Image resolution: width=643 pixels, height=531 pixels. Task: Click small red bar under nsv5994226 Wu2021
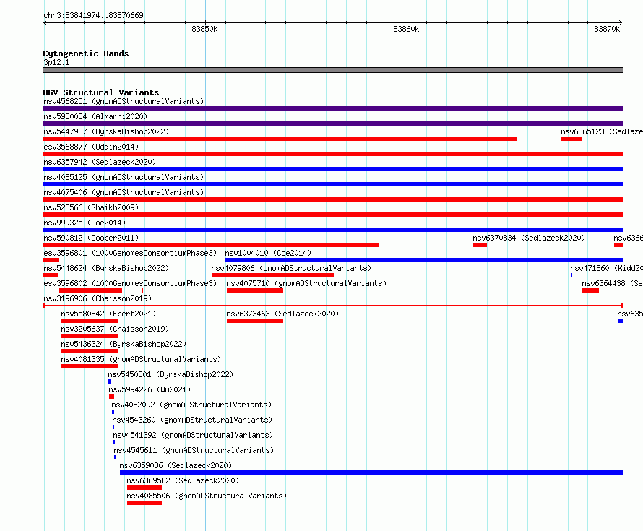point(111,397)
